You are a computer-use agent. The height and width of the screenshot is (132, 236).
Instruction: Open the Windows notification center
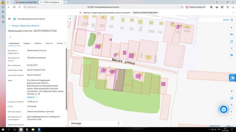coord(232,129)
